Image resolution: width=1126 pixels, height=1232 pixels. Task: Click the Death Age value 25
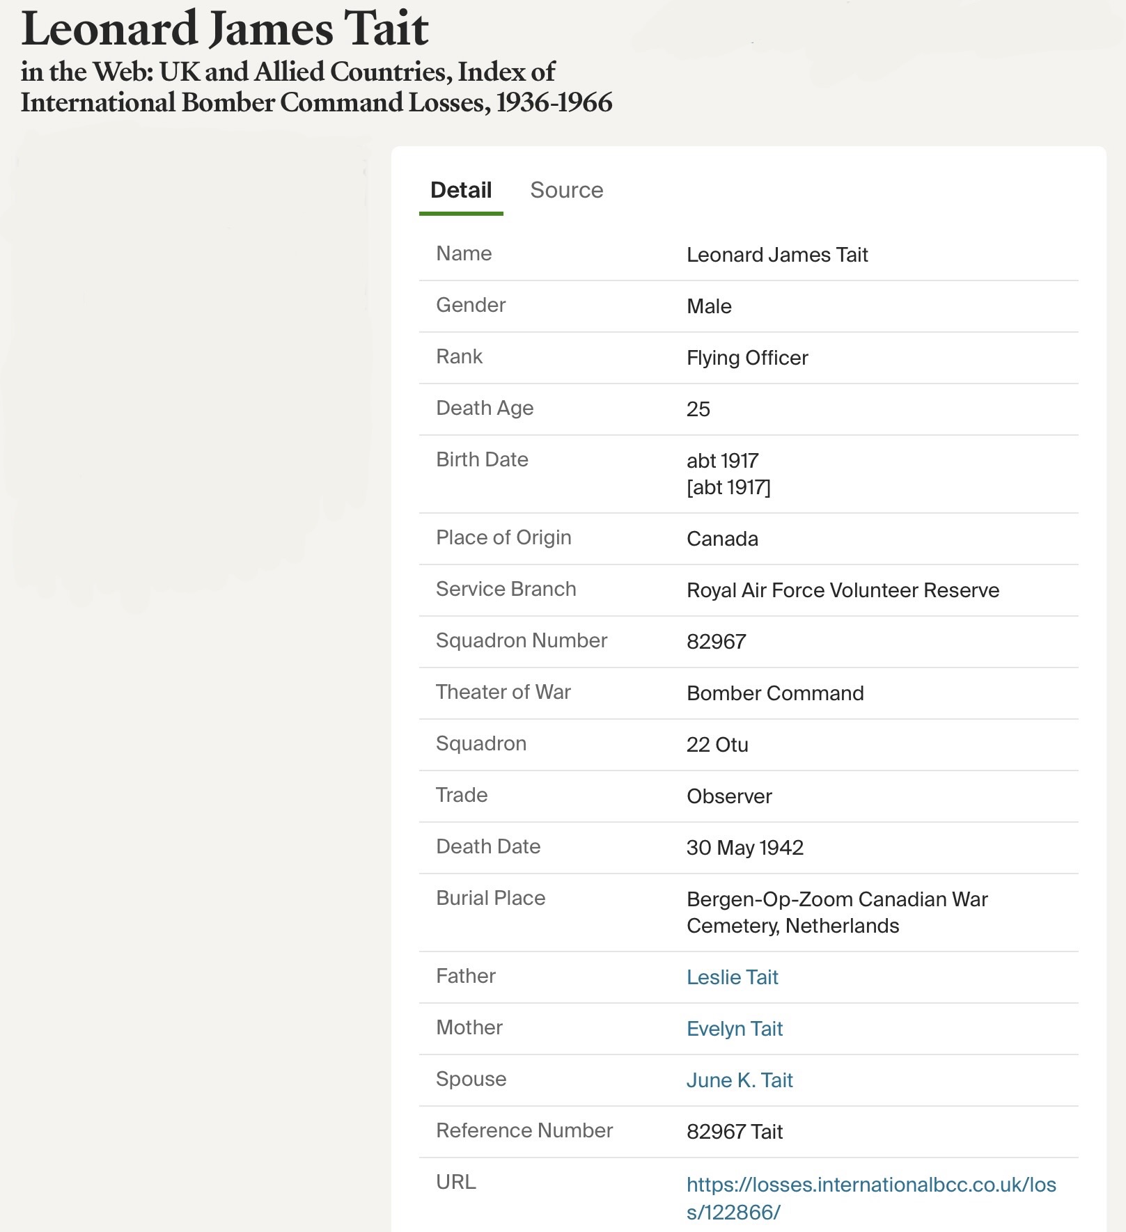(698, 409)
